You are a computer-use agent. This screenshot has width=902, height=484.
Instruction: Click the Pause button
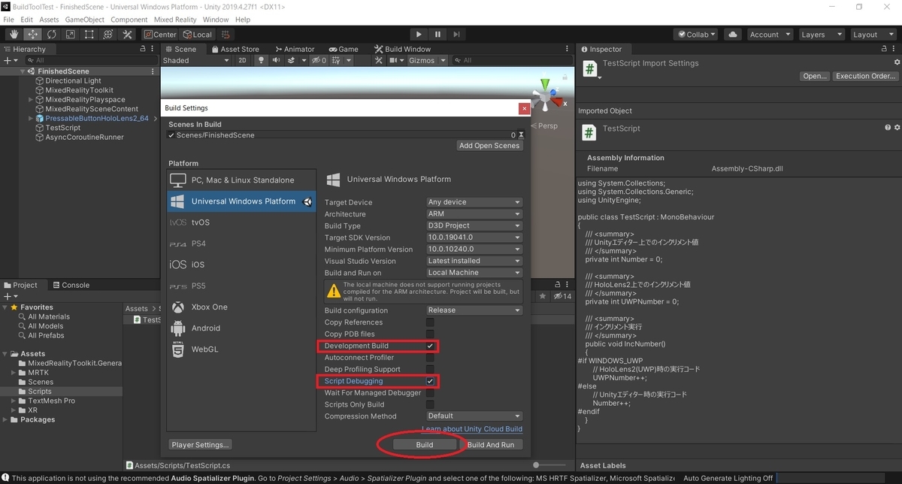point(438,35)
